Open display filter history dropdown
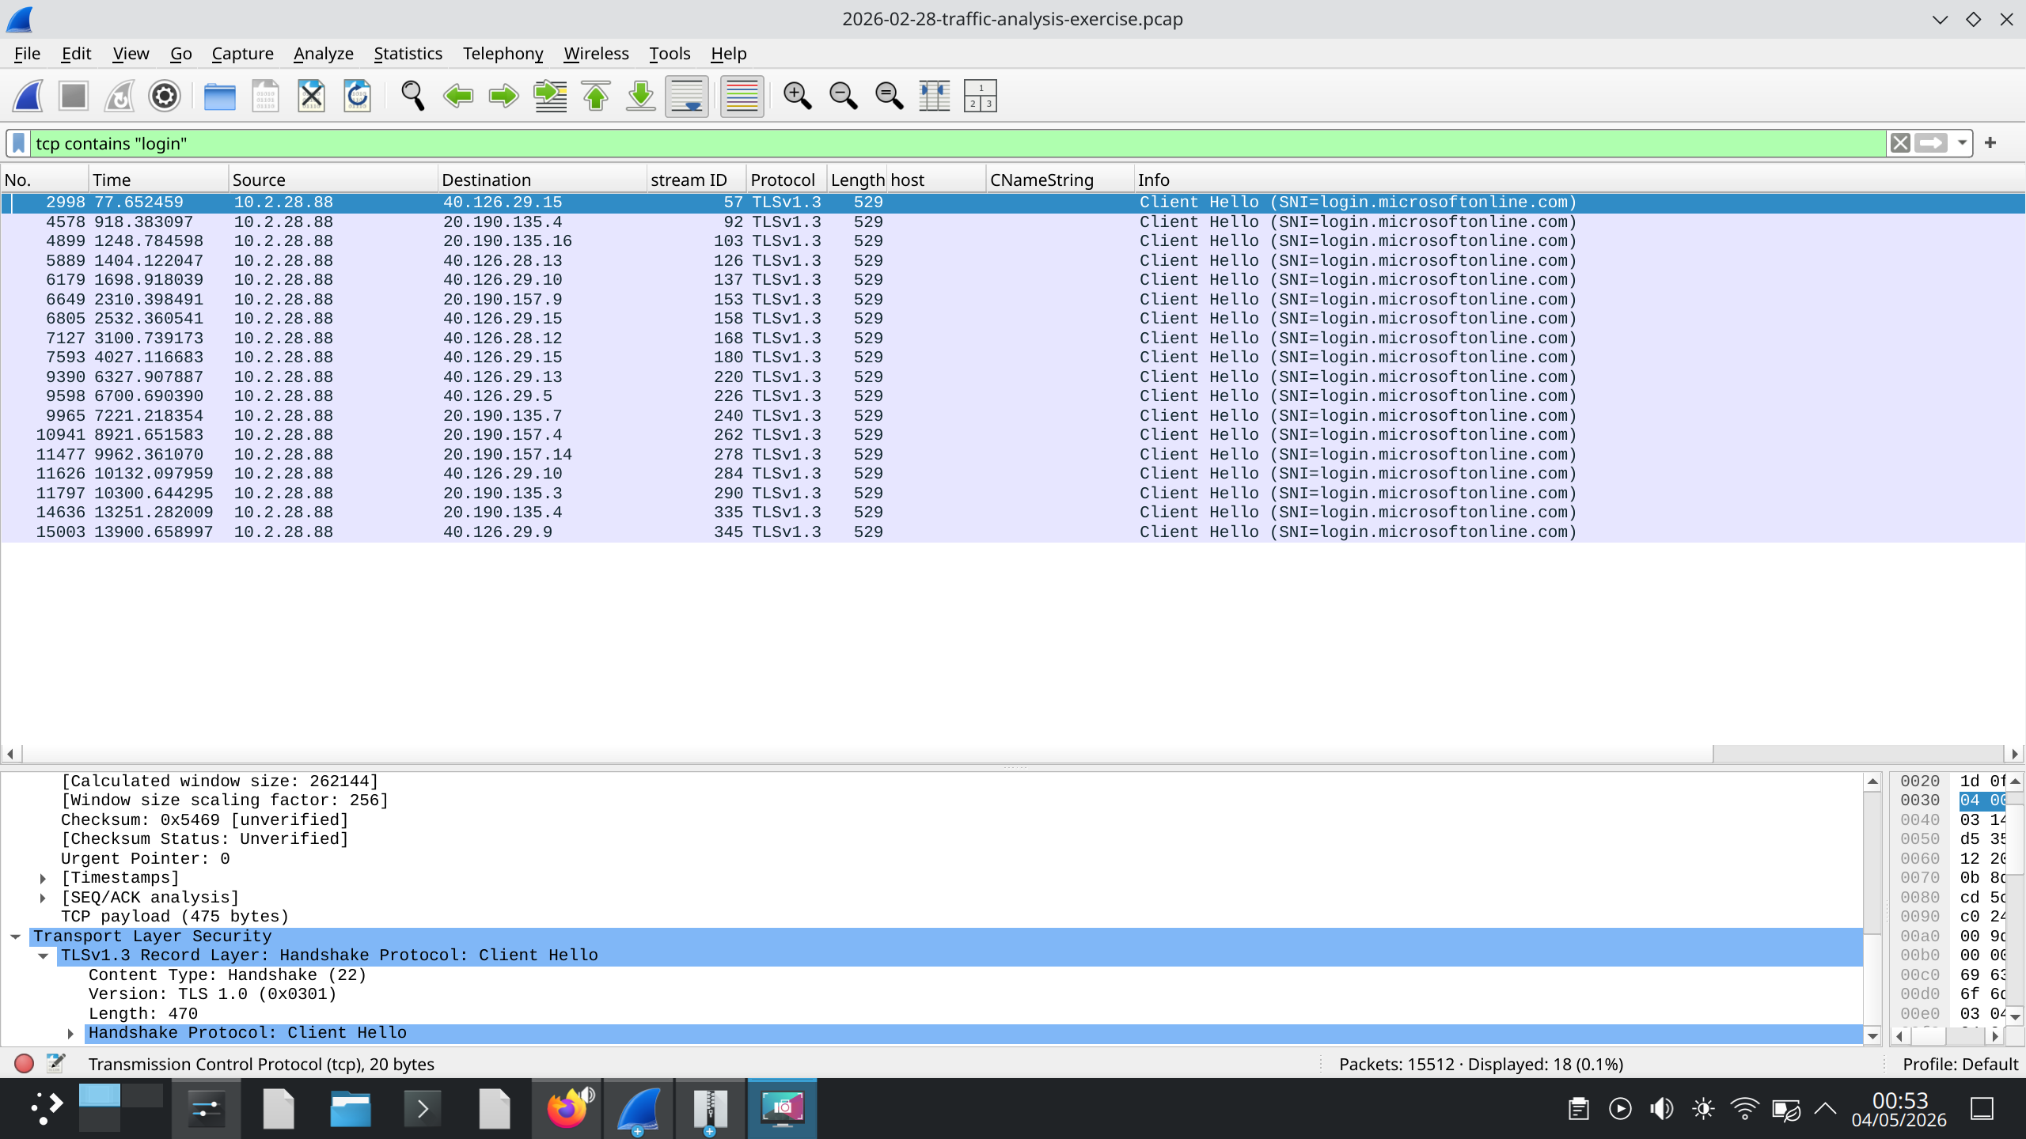The image size is (2026, 1139). (1962, 143)
